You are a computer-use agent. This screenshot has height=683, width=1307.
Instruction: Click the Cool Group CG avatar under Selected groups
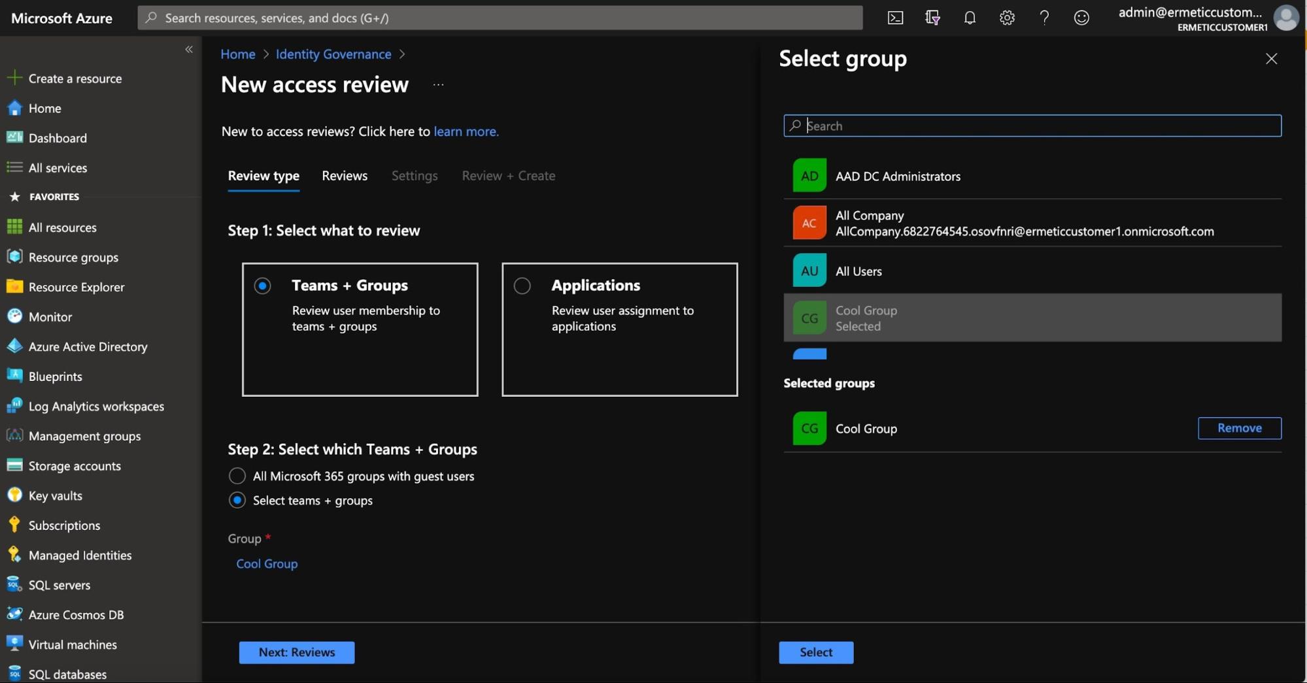[809, 428]
